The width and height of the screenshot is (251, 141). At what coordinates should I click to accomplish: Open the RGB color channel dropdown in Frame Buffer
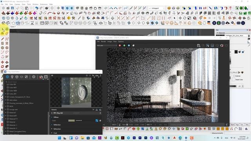pyautogui.click(x=107, y=45)
